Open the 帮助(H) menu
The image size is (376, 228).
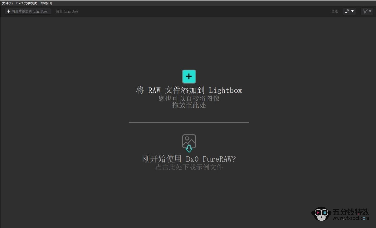tap(46, 3)
